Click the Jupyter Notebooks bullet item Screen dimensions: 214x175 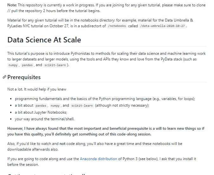click(41, 112)
